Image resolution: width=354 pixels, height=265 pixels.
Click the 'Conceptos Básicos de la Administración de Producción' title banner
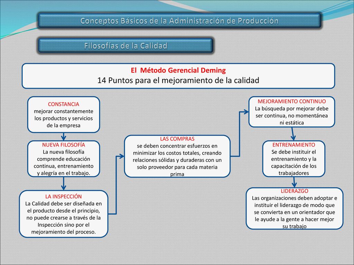pyautogui.click(x=179, y=21)
